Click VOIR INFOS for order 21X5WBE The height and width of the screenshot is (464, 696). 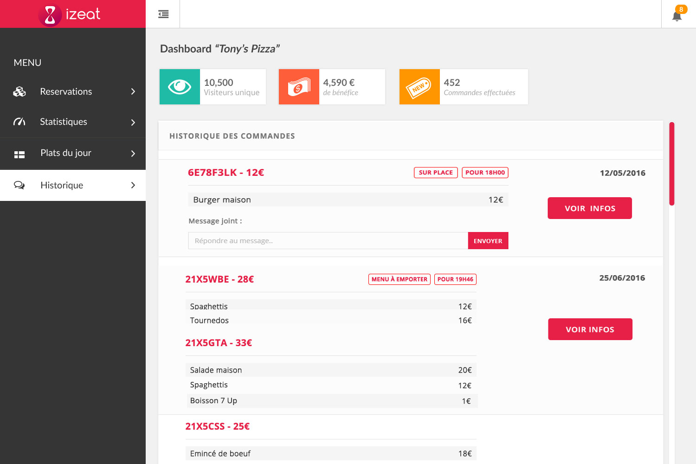point(590,329)
